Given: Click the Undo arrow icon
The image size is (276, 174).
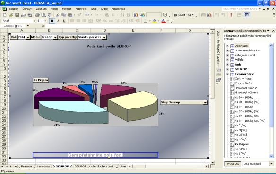Looking at the screenshot, I should pyautogui.click(x=87, y=15).
